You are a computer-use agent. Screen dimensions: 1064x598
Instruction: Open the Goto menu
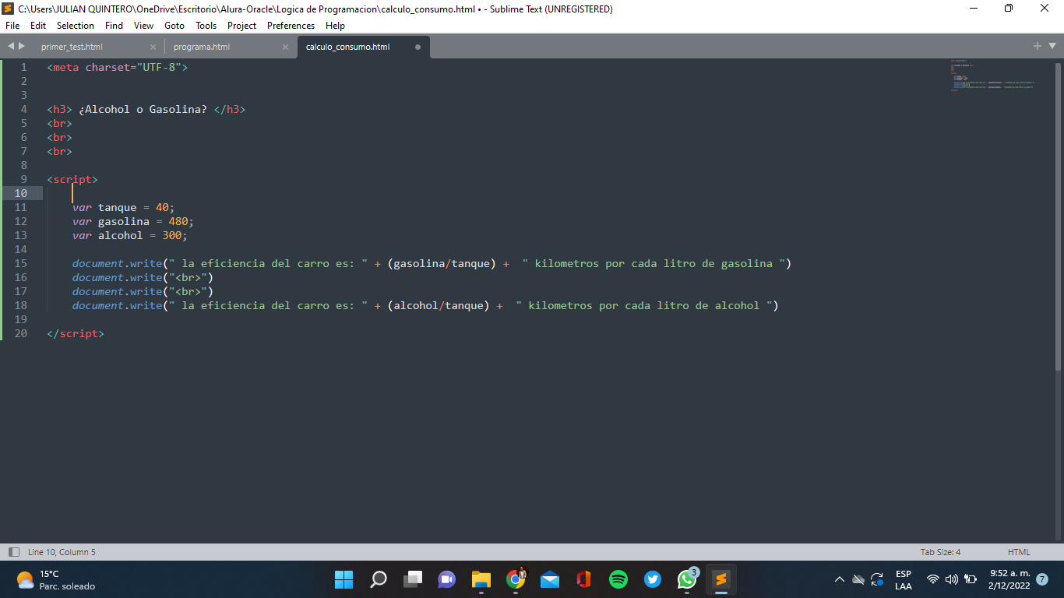click(x=174, y=26)
